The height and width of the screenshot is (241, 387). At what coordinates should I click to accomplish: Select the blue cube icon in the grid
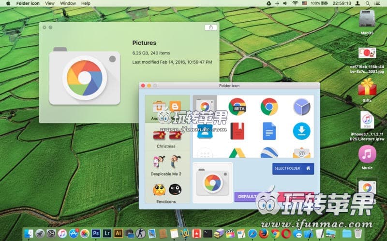301,107
